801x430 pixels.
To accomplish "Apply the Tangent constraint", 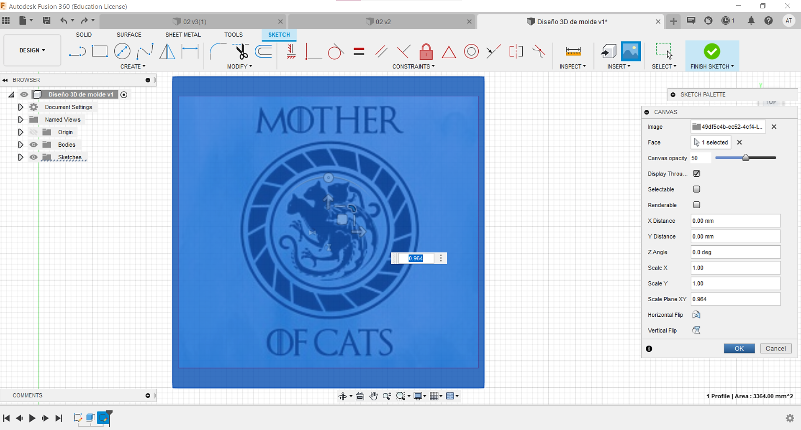I will tap(336, 51).
